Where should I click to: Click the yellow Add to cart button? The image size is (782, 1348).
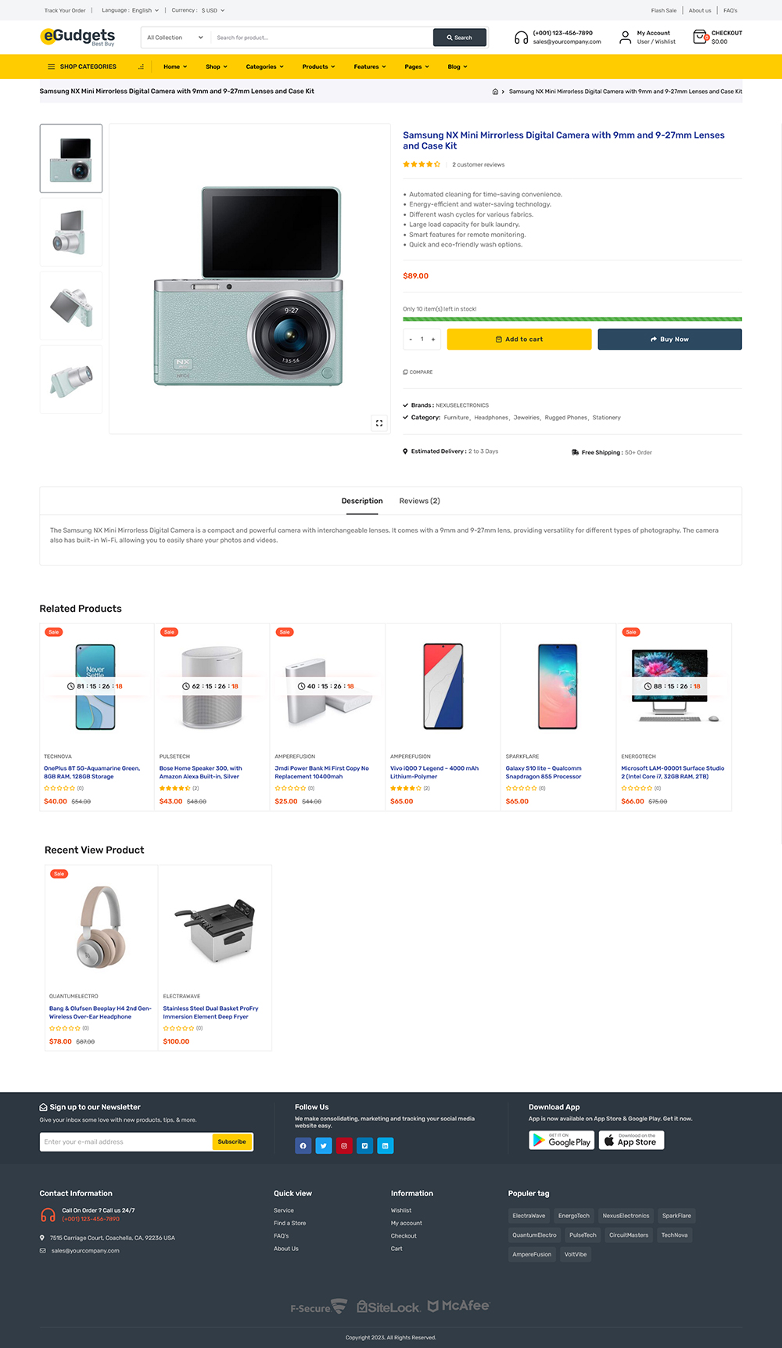click(x=519, y=340)
